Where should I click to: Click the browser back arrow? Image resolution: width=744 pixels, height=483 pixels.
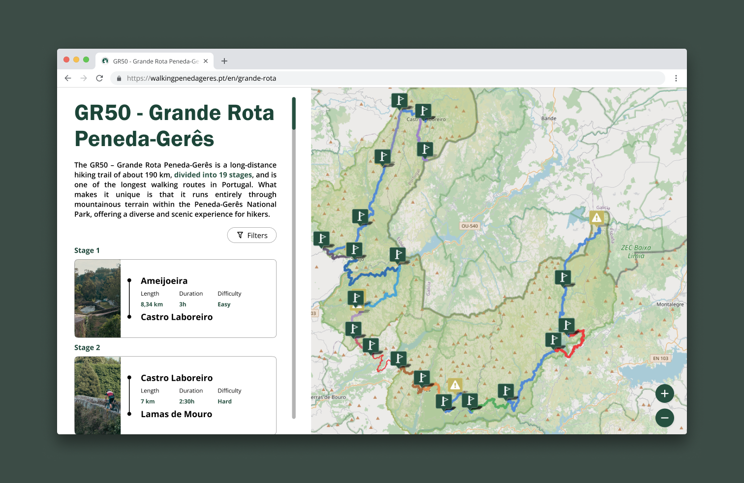point(68,78)
